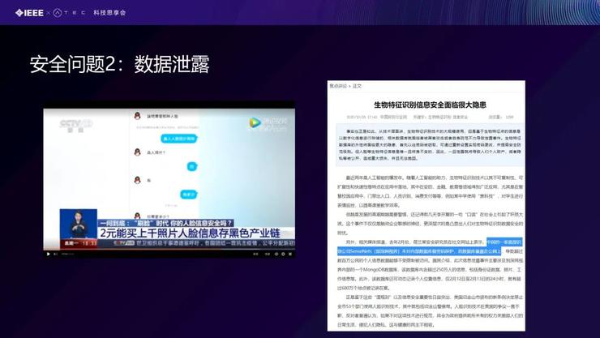Click the fullscreen icon in the video control bar
The height and width of the screenshot is (338, 600).
pyautogui.click(x=290, y=254)
